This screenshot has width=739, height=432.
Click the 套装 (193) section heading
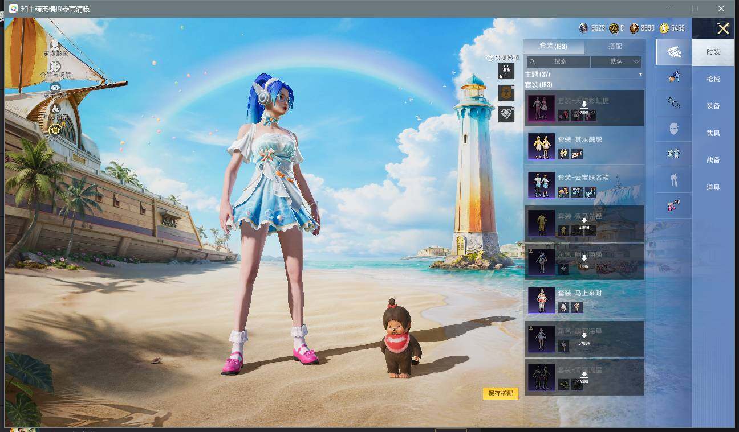point(538,85)
